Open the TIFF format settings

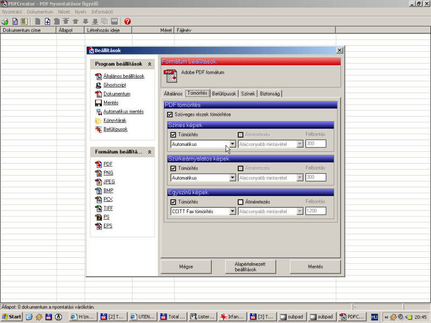(x=108, y=208)
